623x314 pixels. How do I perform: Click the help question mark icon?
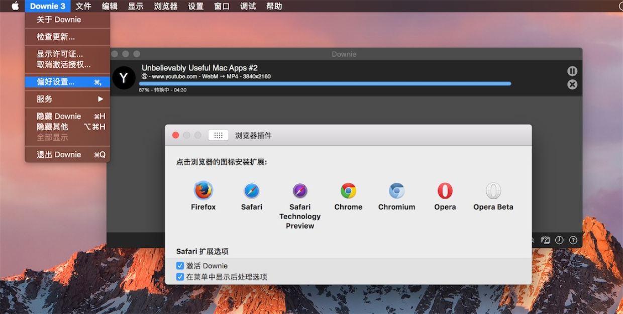[x=573, y=240]
